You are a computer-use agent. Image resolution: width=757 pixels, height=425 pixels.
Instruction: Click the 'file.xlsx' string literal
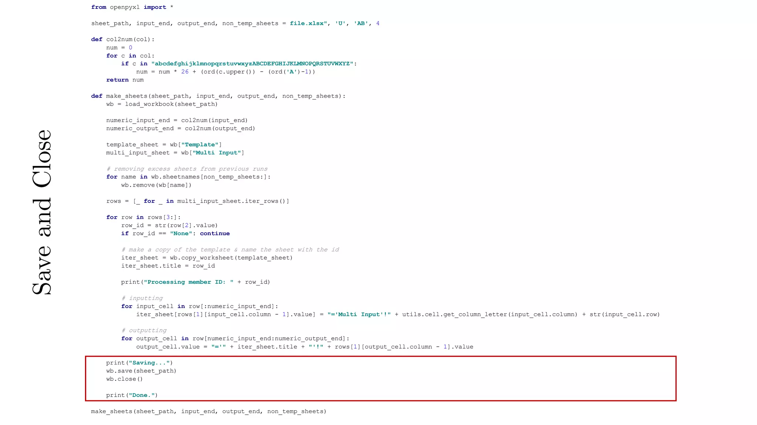tap(308, 24)
